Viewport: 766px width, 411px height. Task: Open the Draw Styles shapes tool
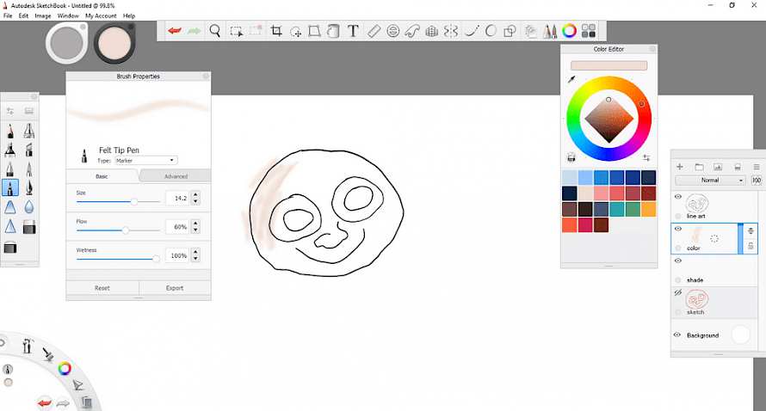click(510, 31)
